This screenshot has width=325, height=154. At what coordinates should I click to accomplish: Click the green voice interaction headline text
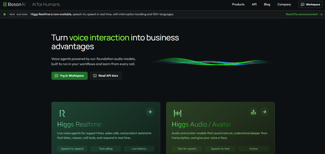tap(99, 38)
